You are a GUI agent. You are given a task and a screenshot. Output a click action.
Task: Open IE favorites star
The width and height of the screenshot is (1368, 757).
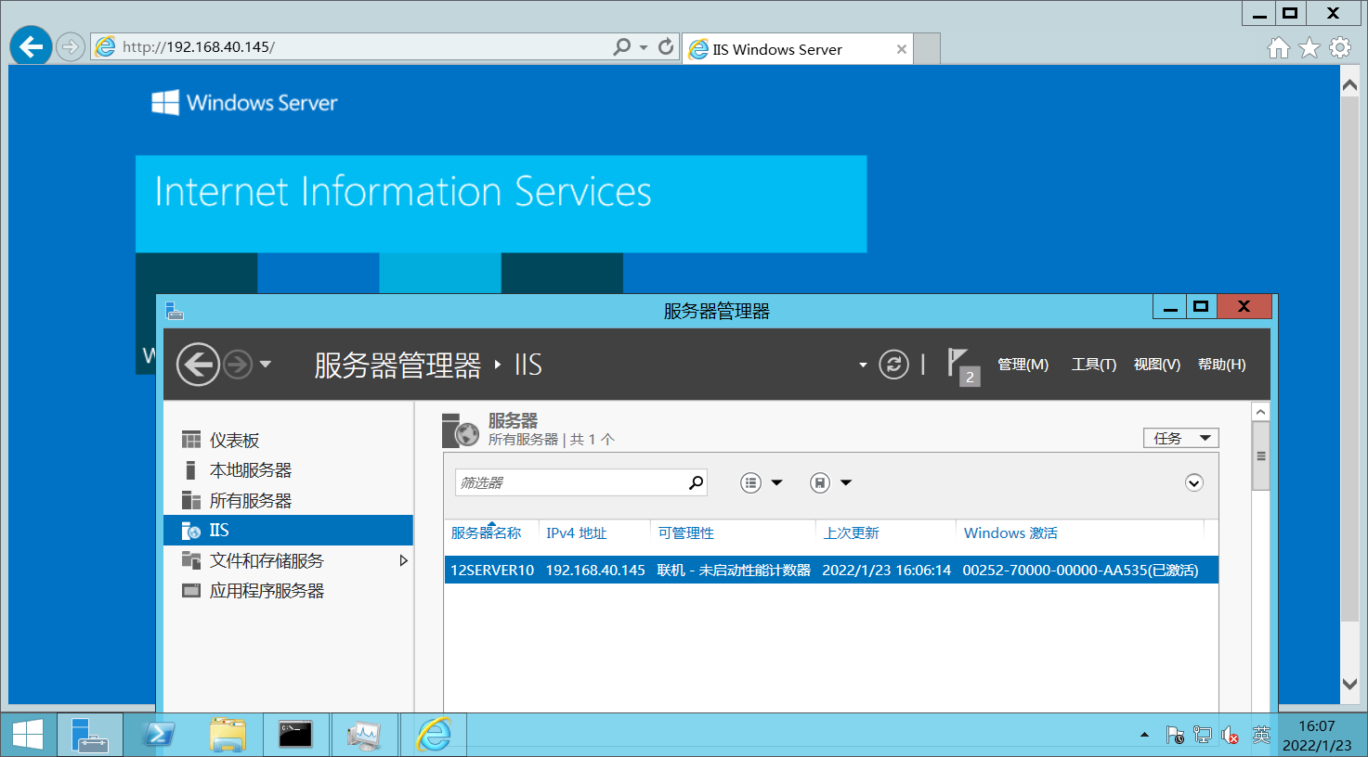click(1309, 47)
